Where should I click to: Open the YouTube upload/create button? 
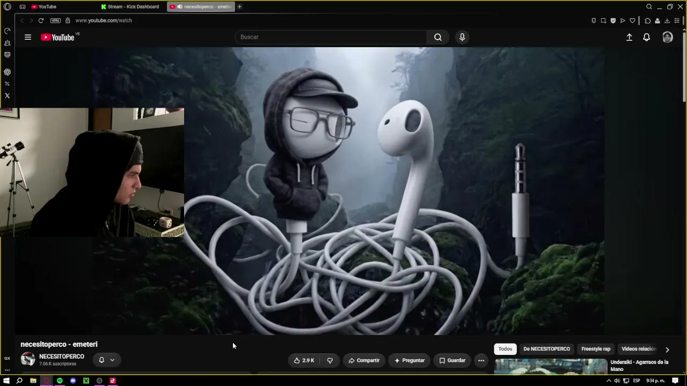(629, 37)
